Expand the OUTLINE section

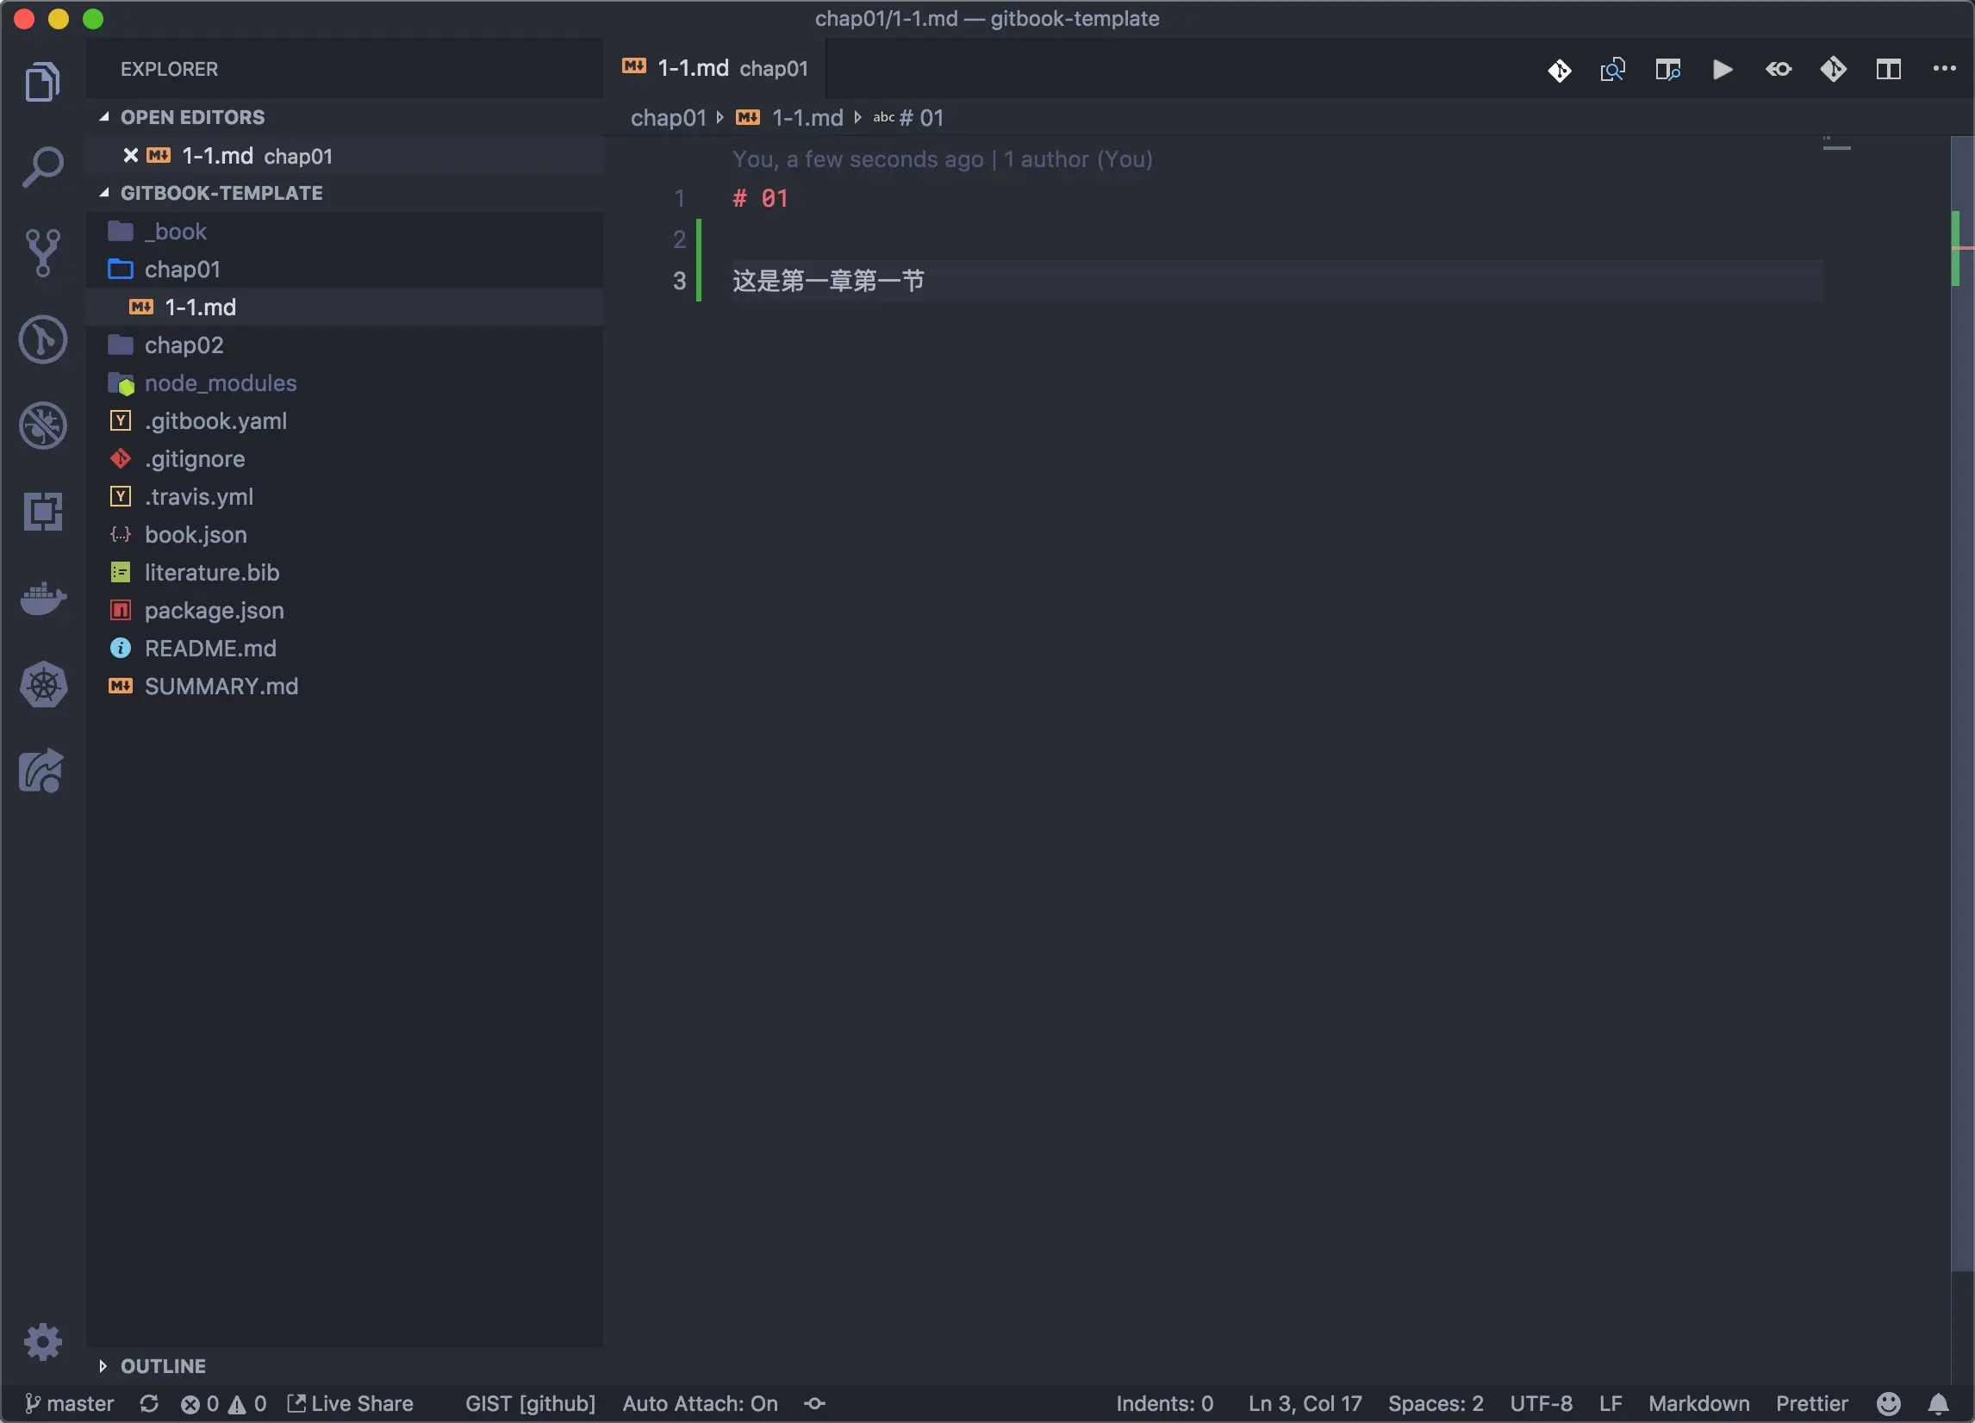163,1365
